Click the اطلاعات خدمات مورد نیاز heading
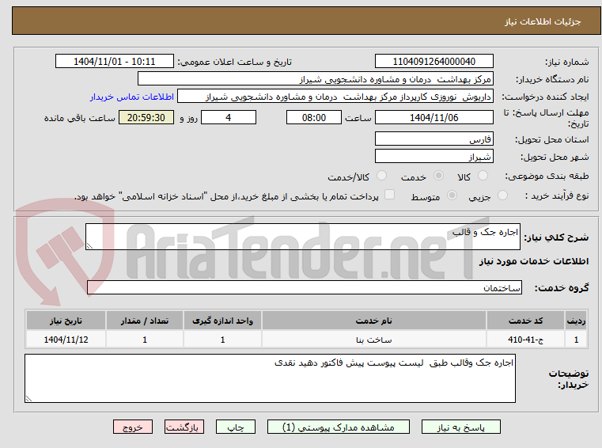 point(534,261)
